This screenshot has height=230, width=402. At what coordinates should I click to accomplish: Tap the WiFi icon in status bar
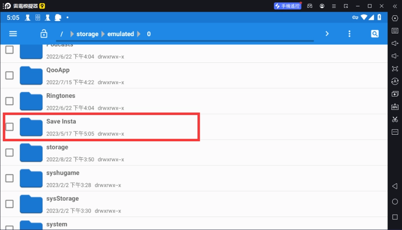tap(364, 17)
